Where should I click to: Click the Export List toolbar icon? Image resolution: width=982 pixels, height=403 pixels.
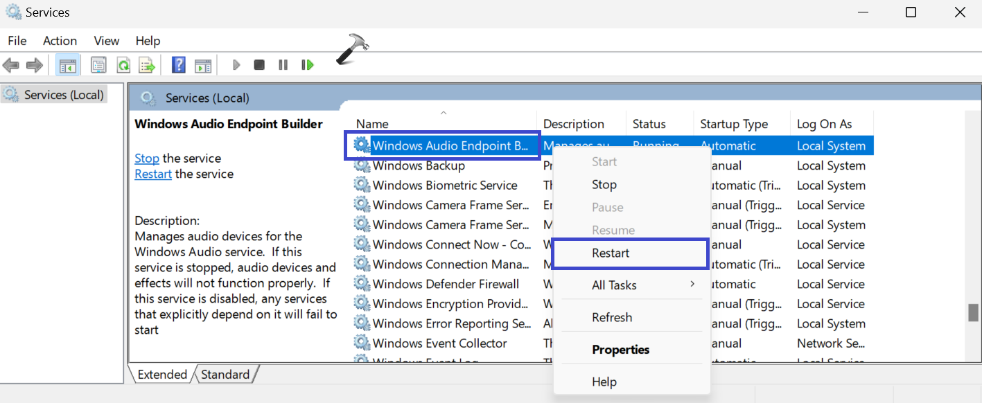[147, 65]
